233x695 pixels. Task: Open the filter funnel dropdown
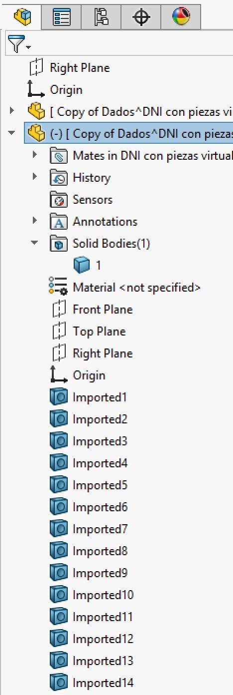pos(19,45)
